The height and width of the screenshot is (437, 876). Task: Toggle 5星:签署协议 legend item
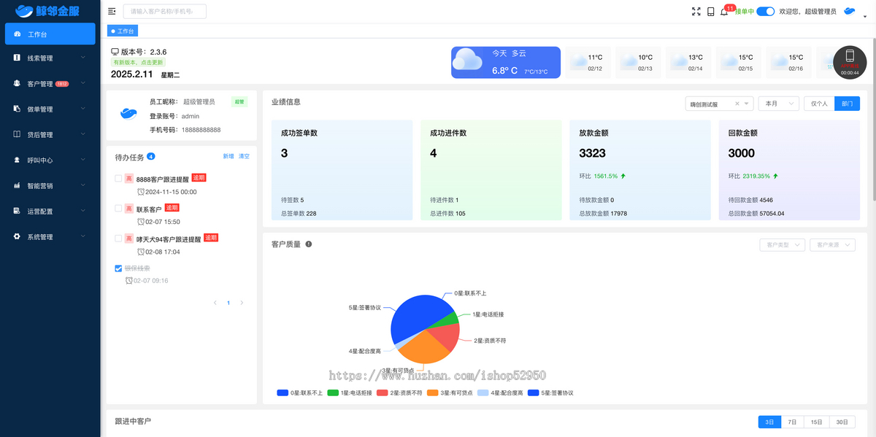click(x=550, y=392)
